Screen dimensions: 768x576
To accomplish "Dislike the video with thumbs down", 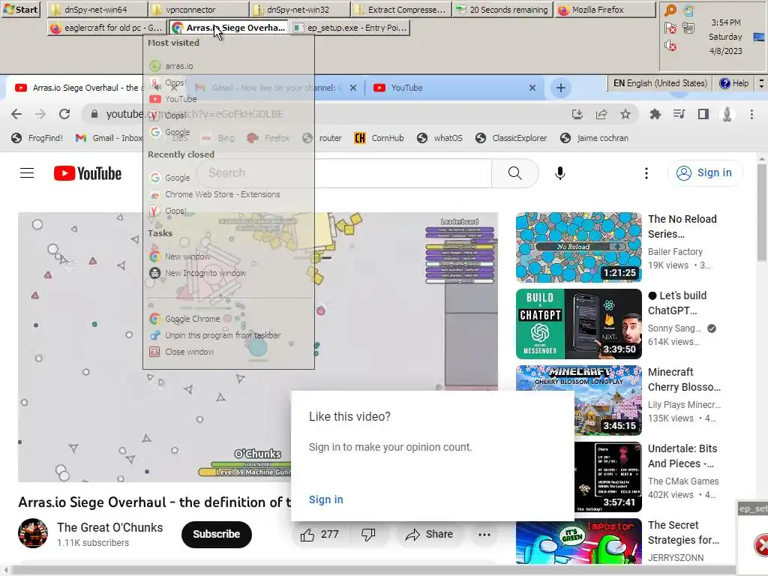I will (x=368, y=534).
